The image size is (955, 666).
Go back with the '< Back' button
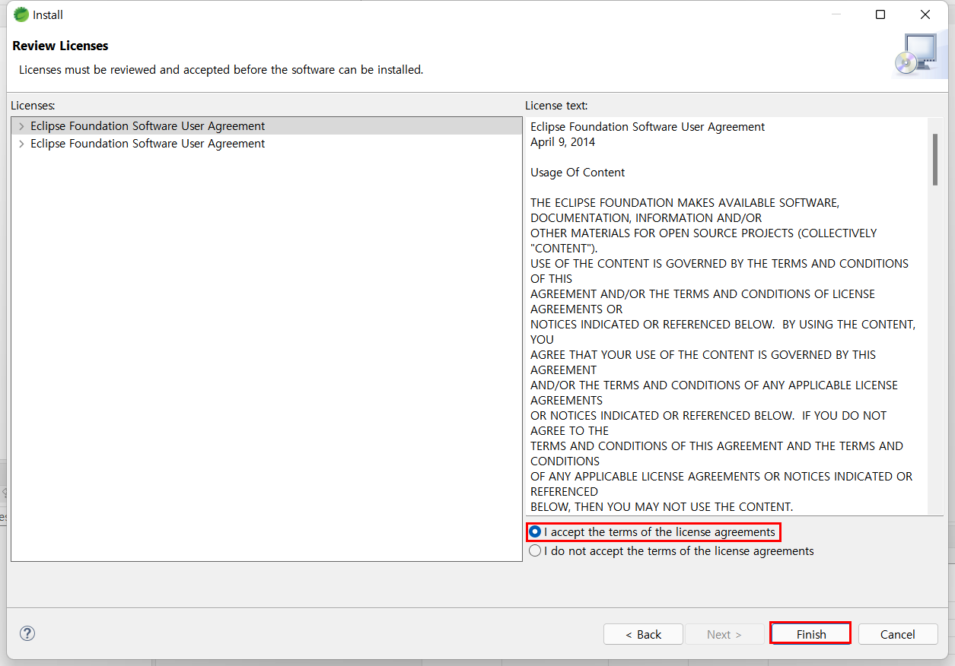point(643,634)
